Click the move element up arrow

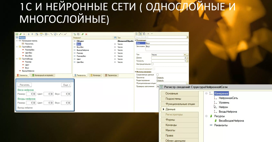pyautogui.click(x=28, y=34)
